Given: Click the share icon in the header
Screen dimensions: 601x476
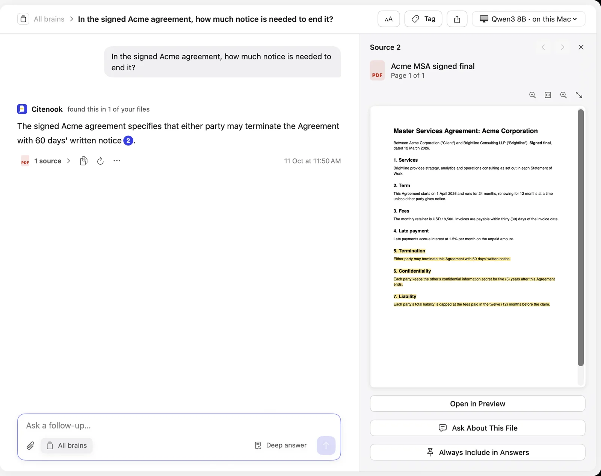Looking at the screenshot, I should tap(457, 19).
